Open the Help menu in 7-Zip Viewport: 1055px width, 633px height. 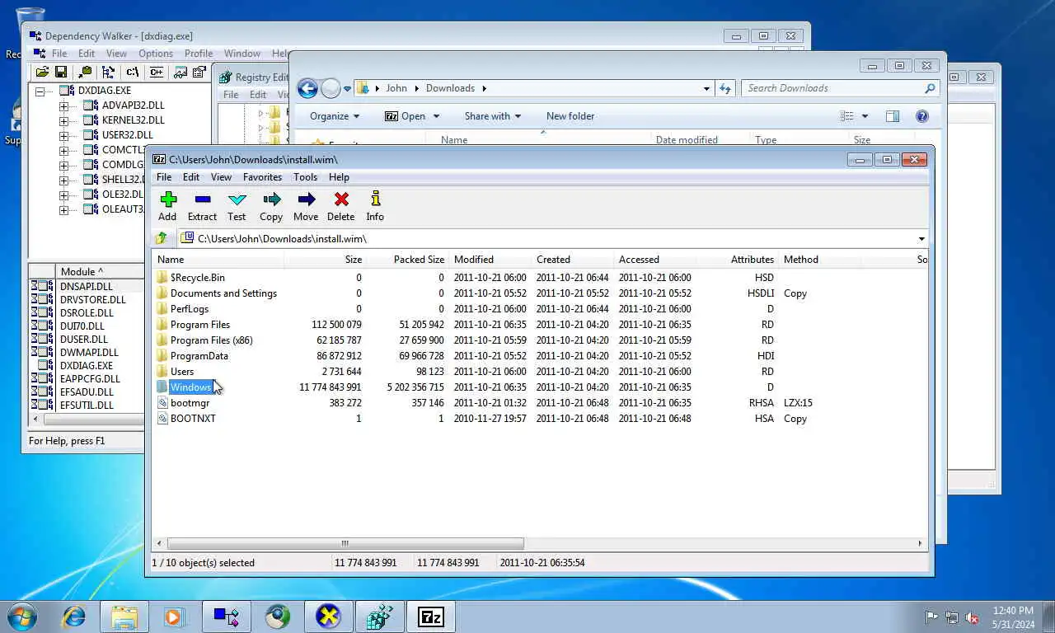339,177
